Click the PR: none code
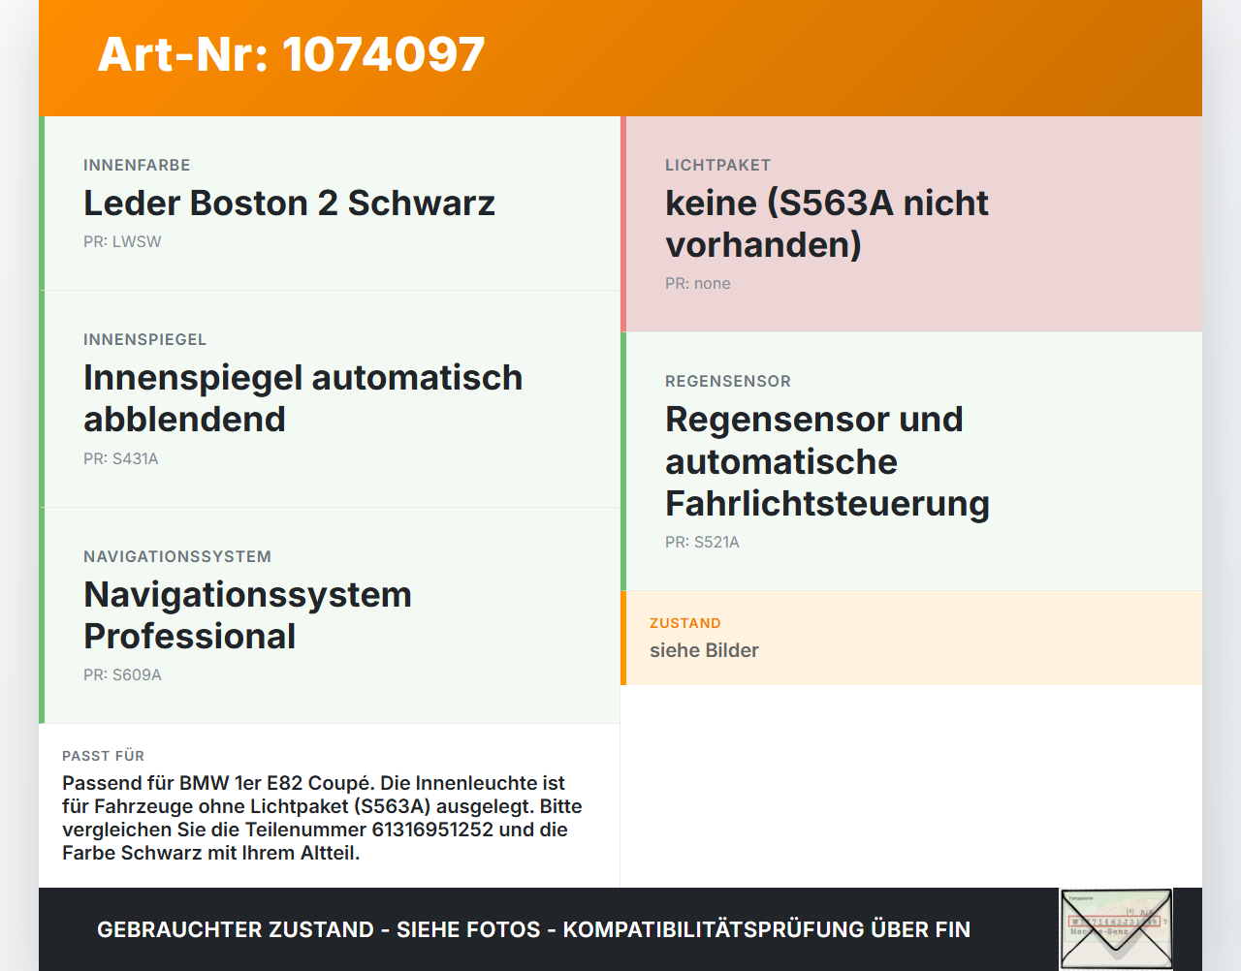The width and height of the screenshot is (1241, 971). coord(698,284)
